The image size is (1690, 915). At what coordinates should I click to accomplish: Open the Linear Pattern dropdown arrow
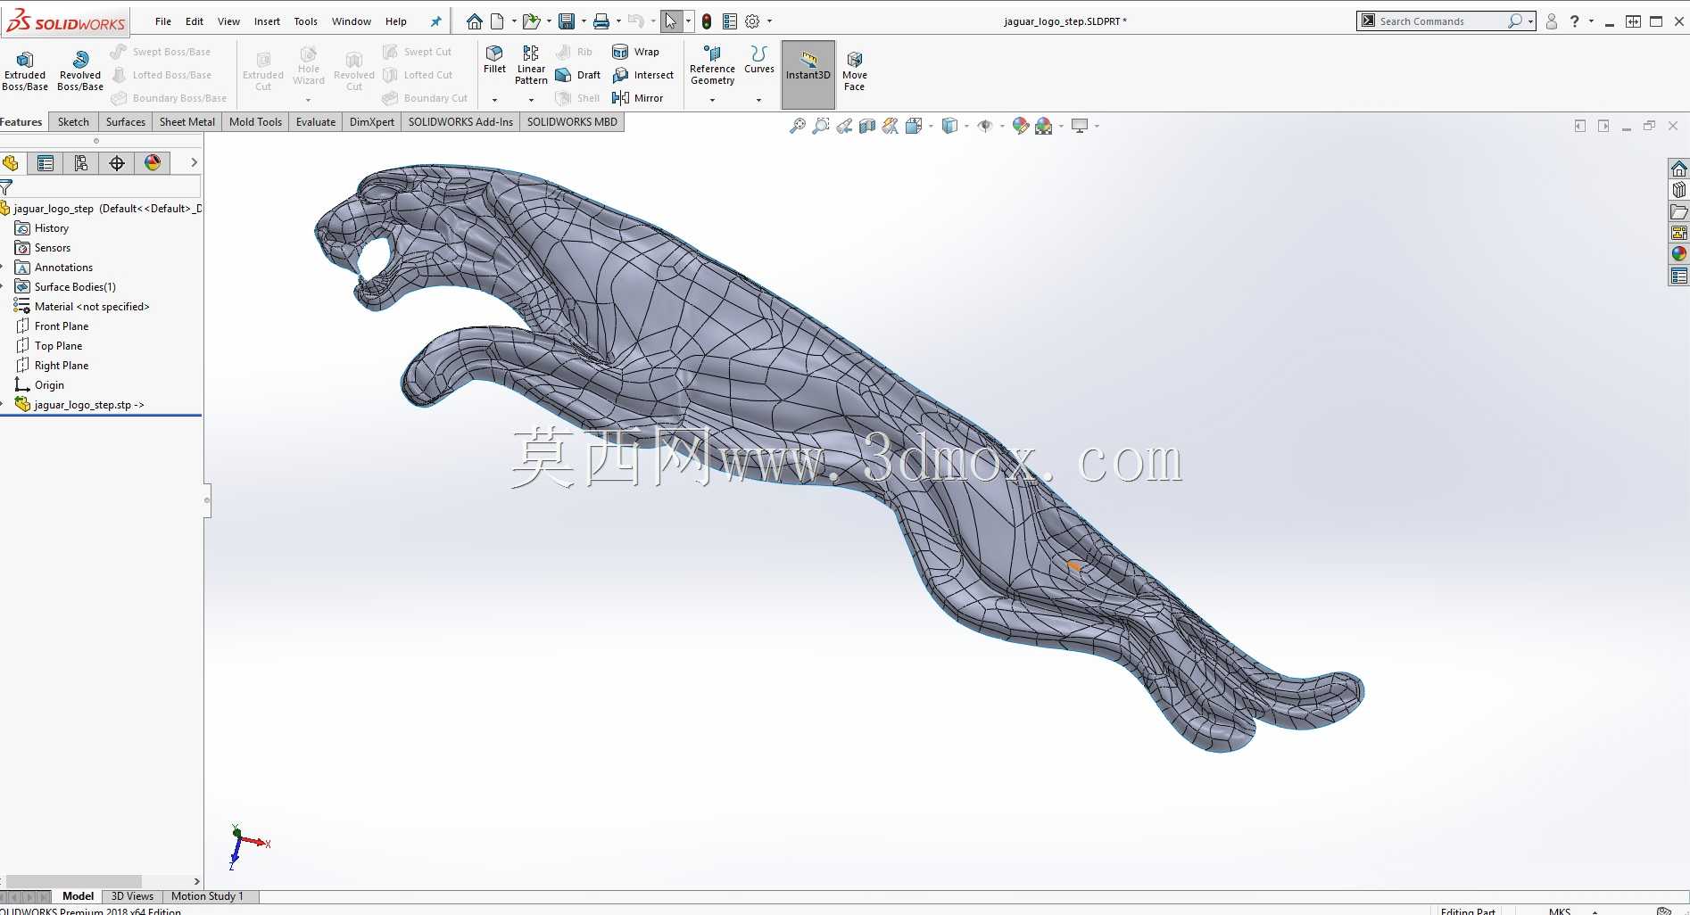[531, 100]
